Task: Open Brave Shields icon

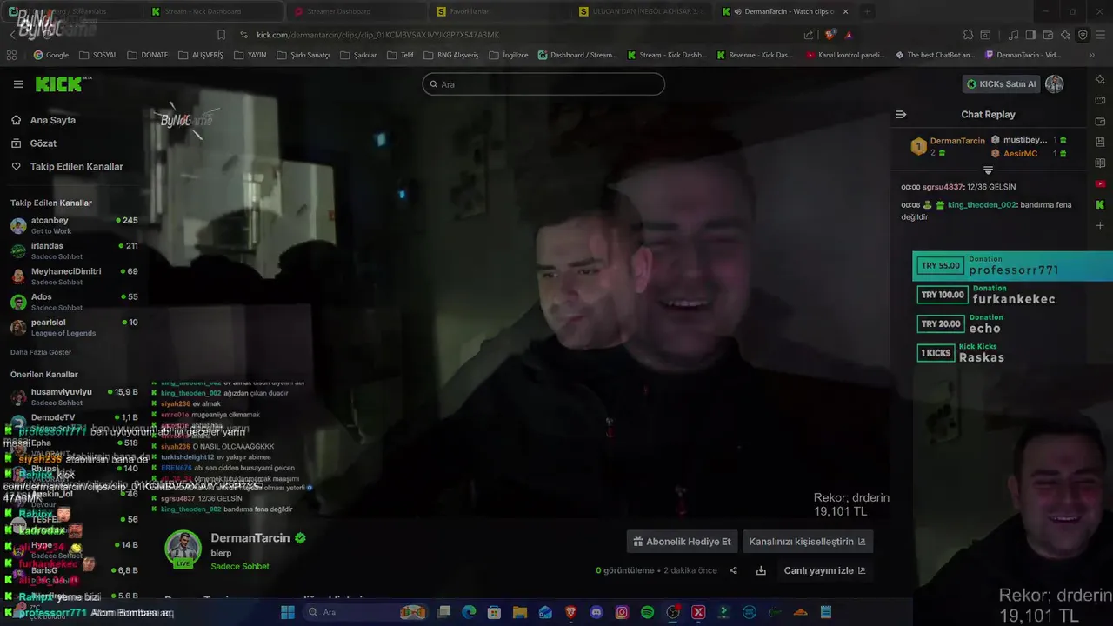Action: click(x=831, y=35)
